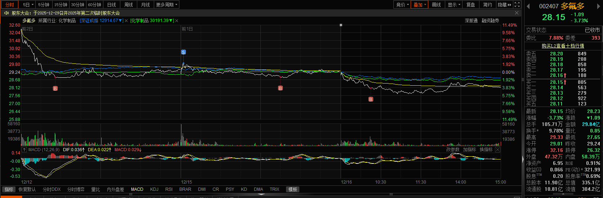Open the 购买L2查看十档行情 link

[x=563, y=46]
